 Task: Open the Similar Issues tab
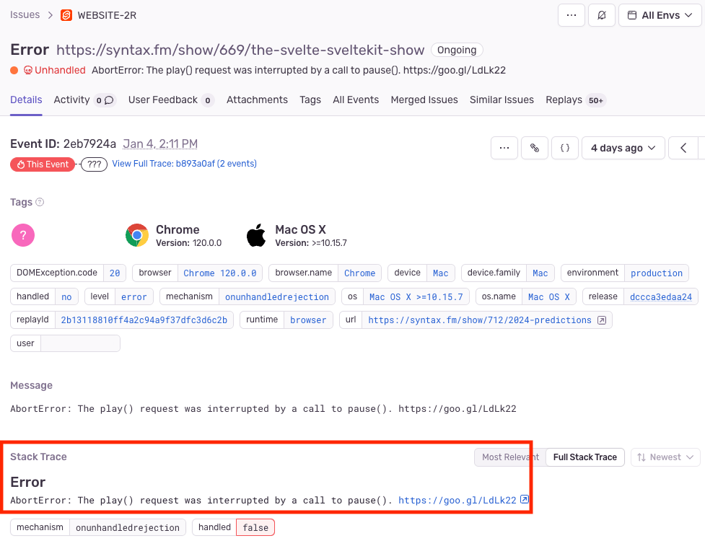click(x=502, y=100)
